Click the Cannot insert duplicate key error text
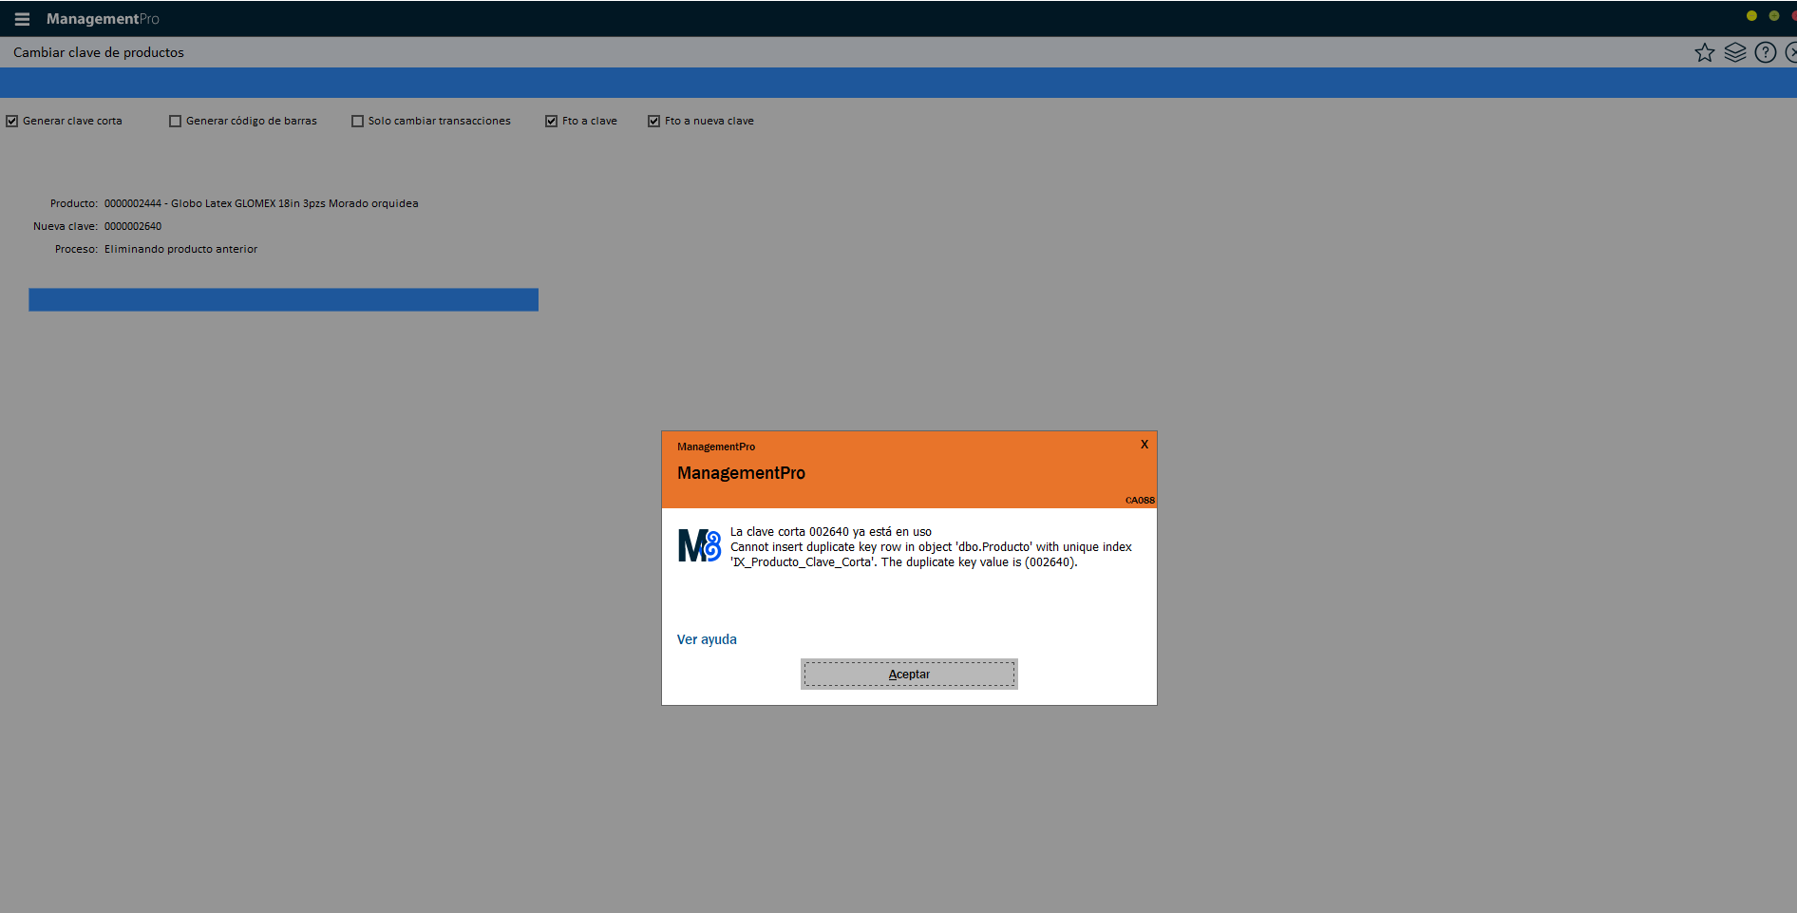This screenshot has height=913, width=1797. [x=931, y=555]
